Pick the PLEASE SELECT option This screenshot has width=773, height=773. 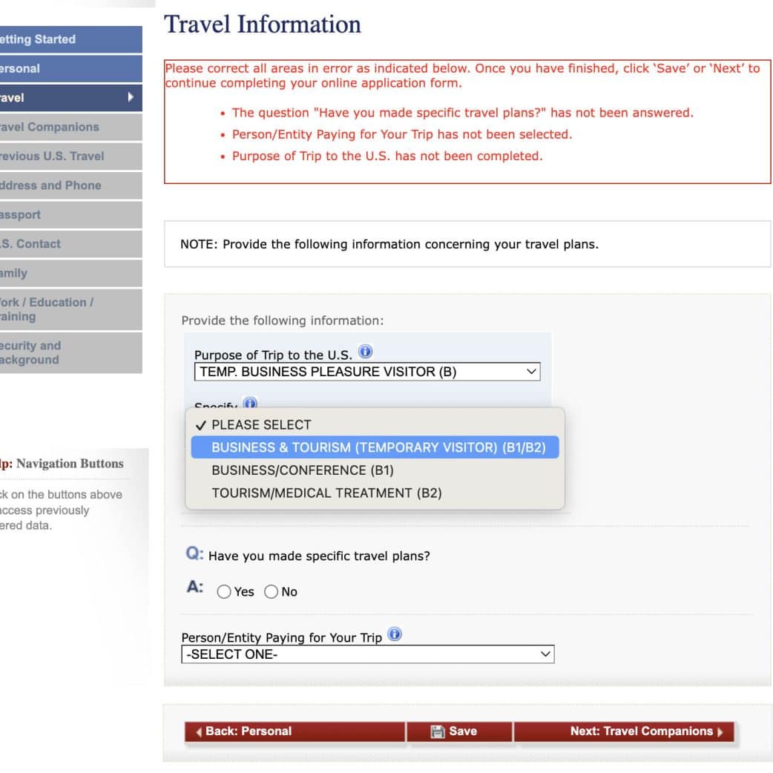[x=261, y=425]
